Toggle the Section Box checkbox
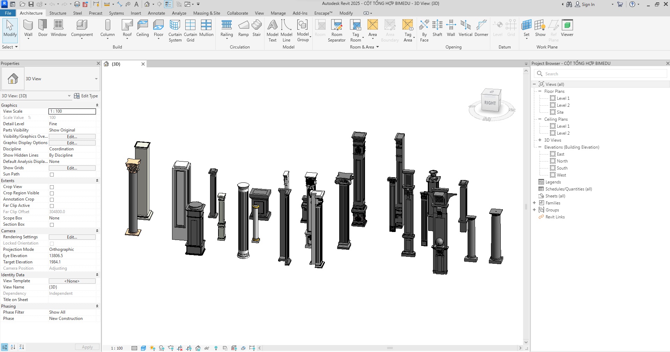 52,225
